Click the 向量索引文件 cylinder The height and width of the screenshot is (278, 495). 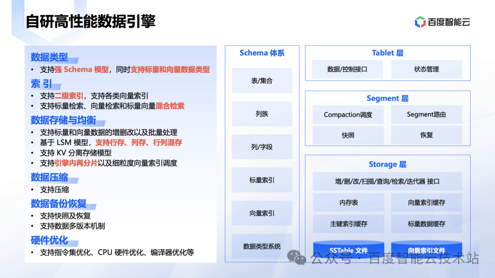coord(427,250)
